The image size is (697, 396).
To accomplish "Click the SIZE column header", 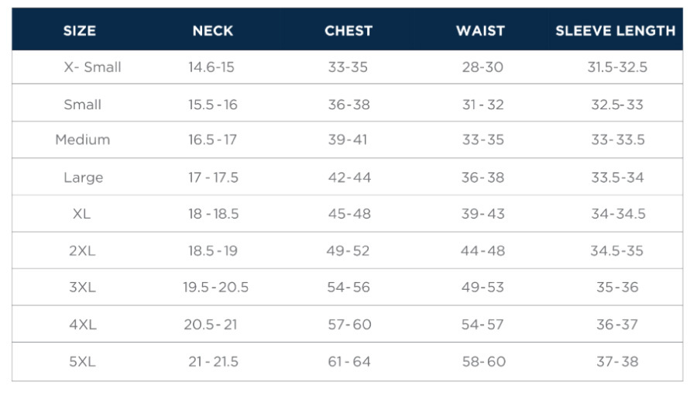I will coord(80,31).
